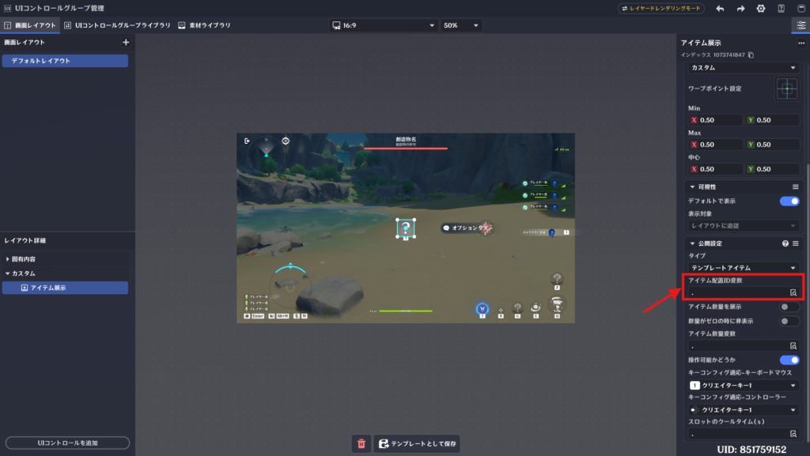Pick variable for アイテム数量変数 field

(793, 345)
